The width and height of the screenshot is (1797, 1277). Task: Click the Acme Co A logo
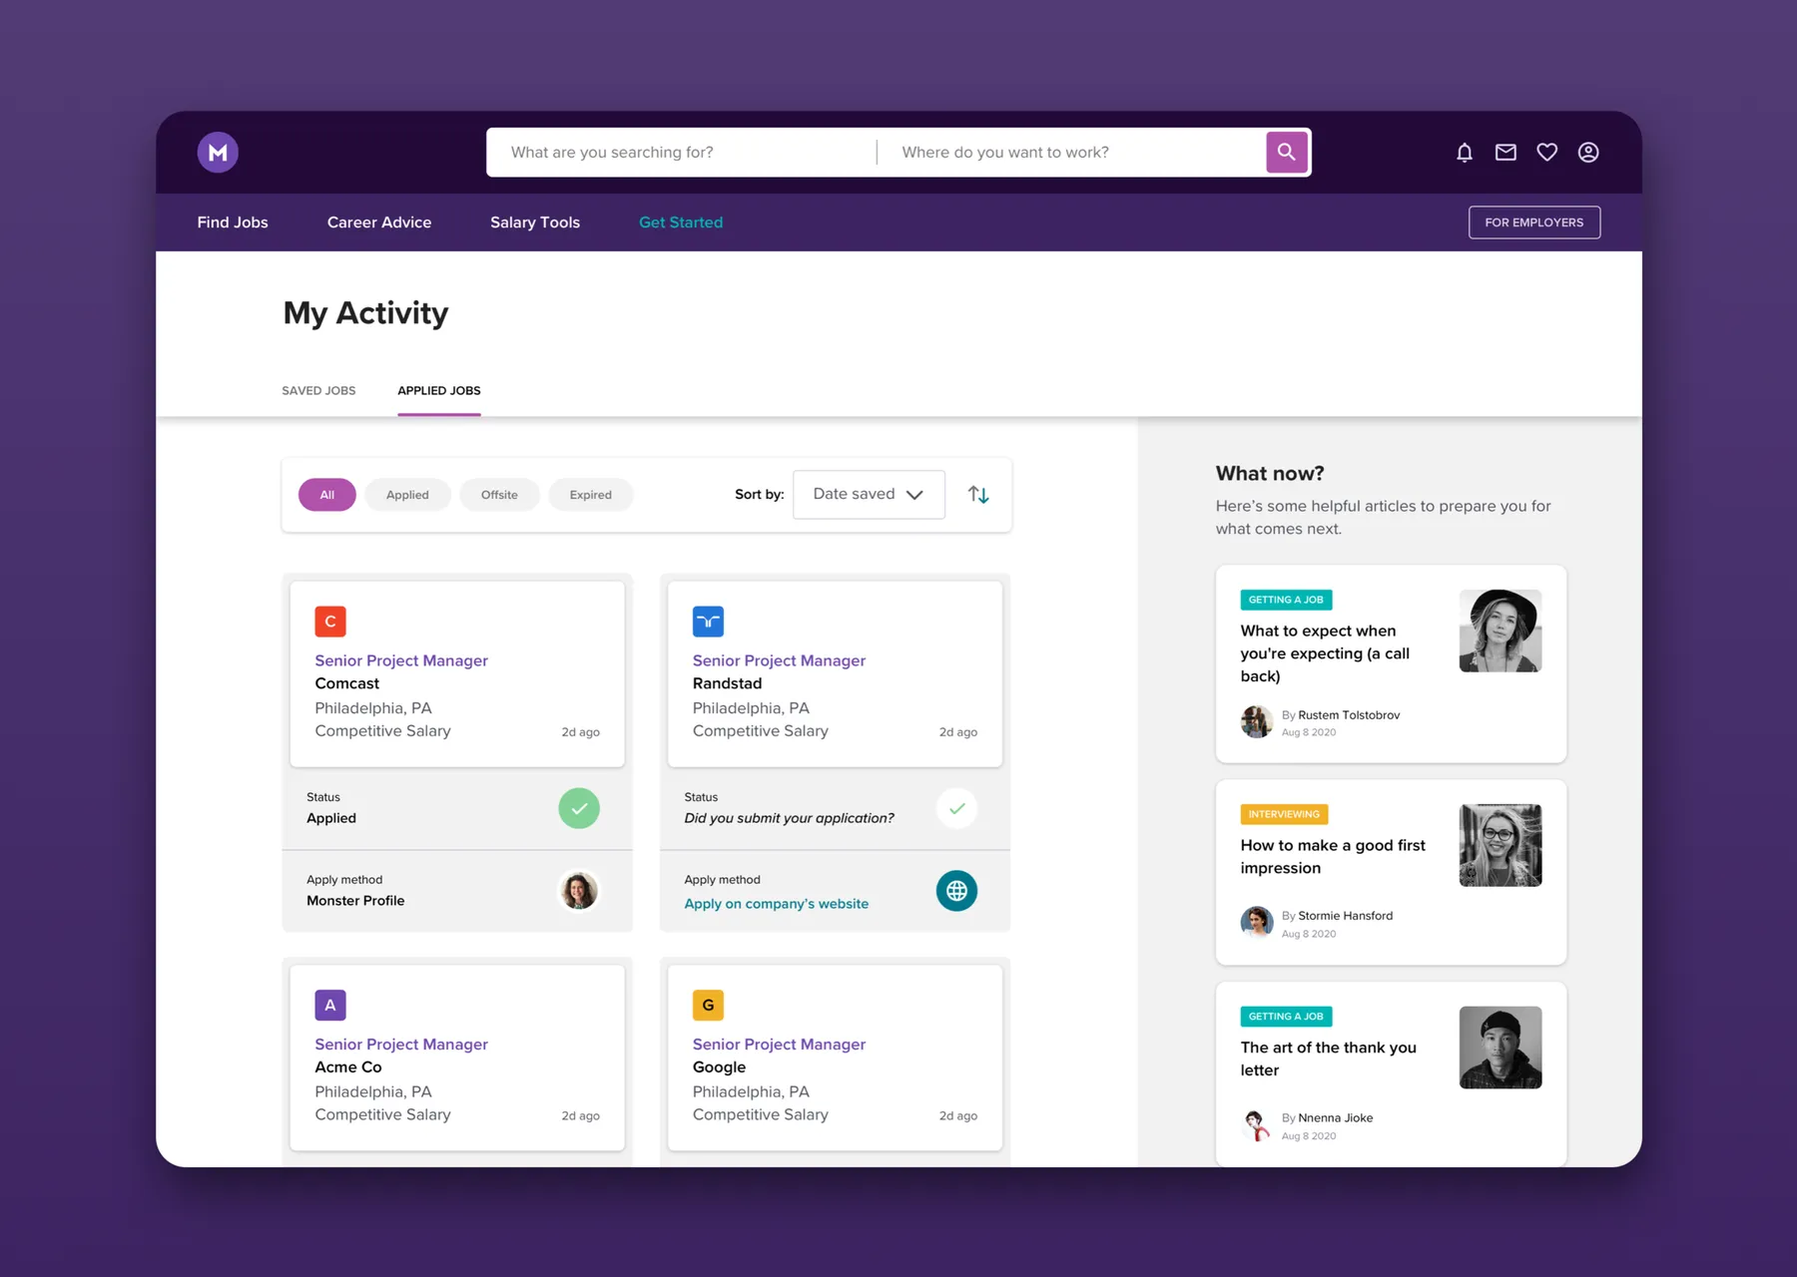coord(330,1005)
